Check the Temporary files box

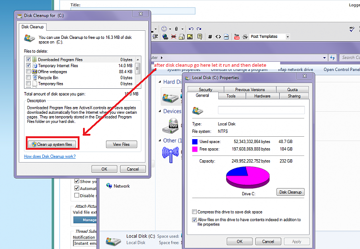click(28, 83)
